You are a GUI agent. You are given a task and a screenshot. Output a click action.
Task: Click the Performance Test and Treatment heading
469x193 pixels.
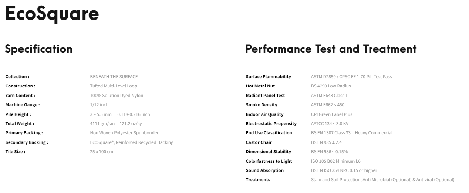[x=331, y=49]
